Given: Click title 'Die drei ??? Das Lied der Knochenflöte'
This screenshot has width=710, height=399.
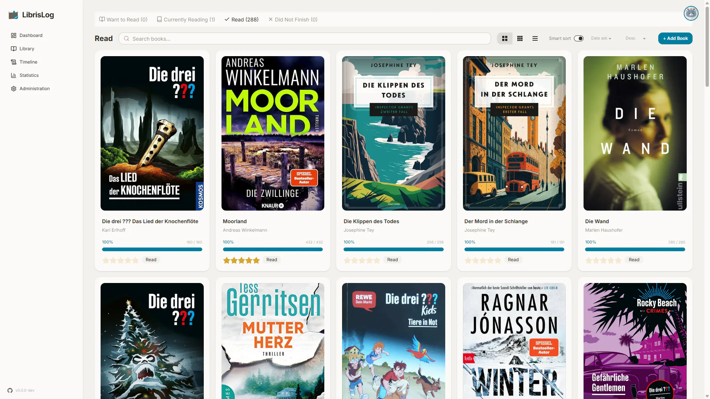Looking at the screenshot, I should pyautogui.click(x=150, y=221).
